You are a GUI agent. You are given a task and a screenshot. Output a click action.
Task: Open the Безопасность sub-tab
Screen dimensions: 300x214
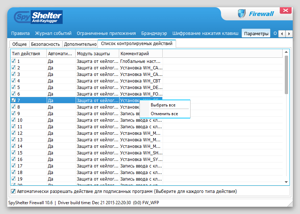pyautogui.click(x=45, y=44)
